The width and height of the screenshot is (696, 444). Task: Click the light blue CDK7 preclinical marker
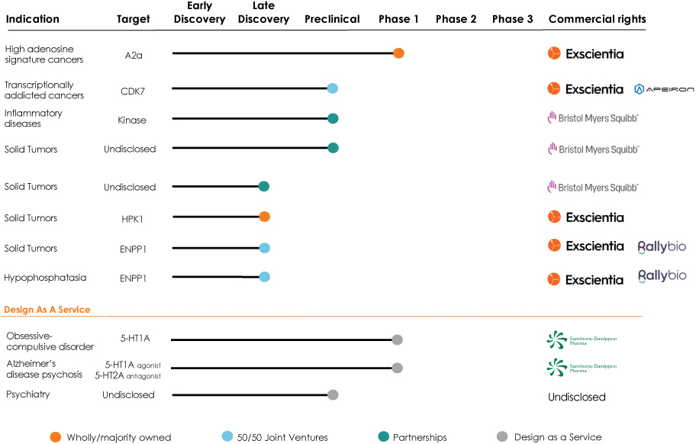click(333, 88)
